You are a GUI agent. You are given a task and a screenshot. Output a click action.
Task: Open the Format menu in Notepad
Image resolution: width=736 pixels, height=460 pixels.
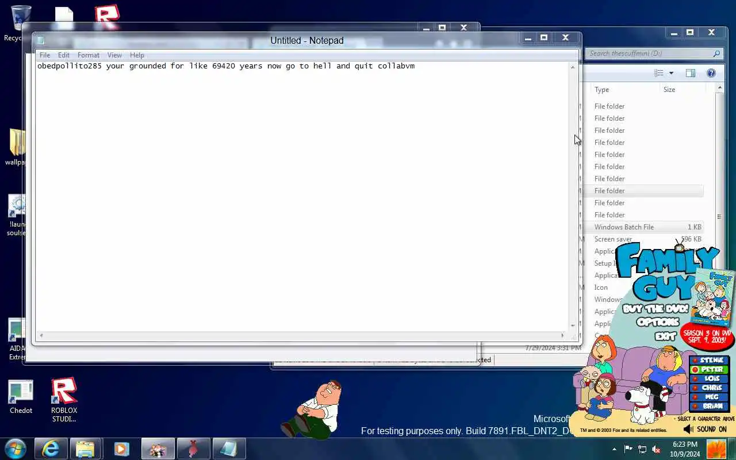(x=88, y=55)
